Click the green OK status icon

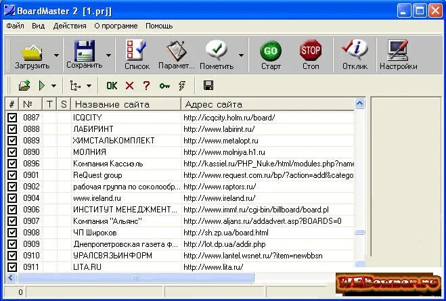pyautogui.click(x=112, y=85)
